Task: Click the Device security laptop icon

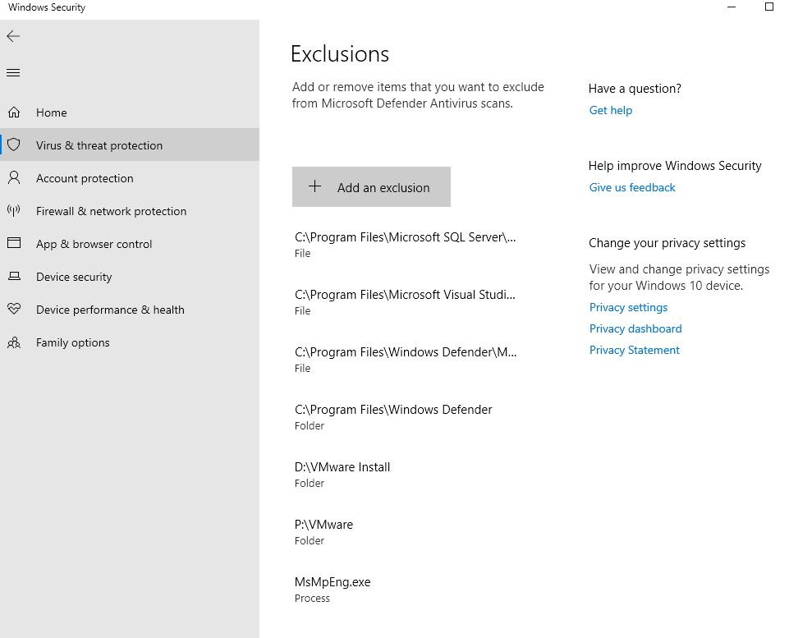Action: [x=12, y=277]
